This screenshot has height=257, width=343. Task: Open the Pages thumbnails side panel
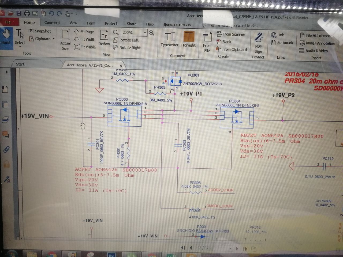(5, 104)
